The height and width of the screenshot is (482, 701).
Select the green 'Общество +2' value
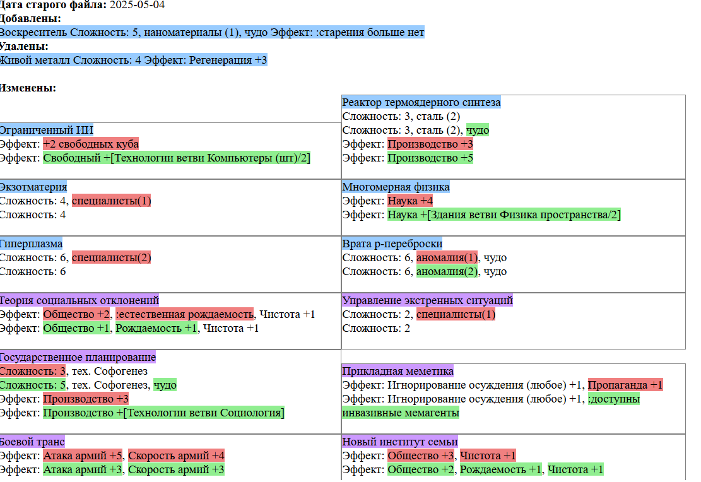421,469
